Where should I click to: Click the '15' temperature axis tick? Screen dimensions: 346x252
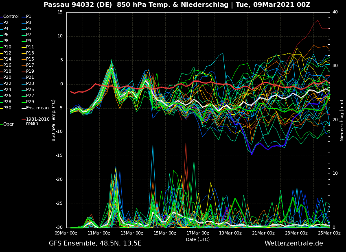(x=60, y=12)
